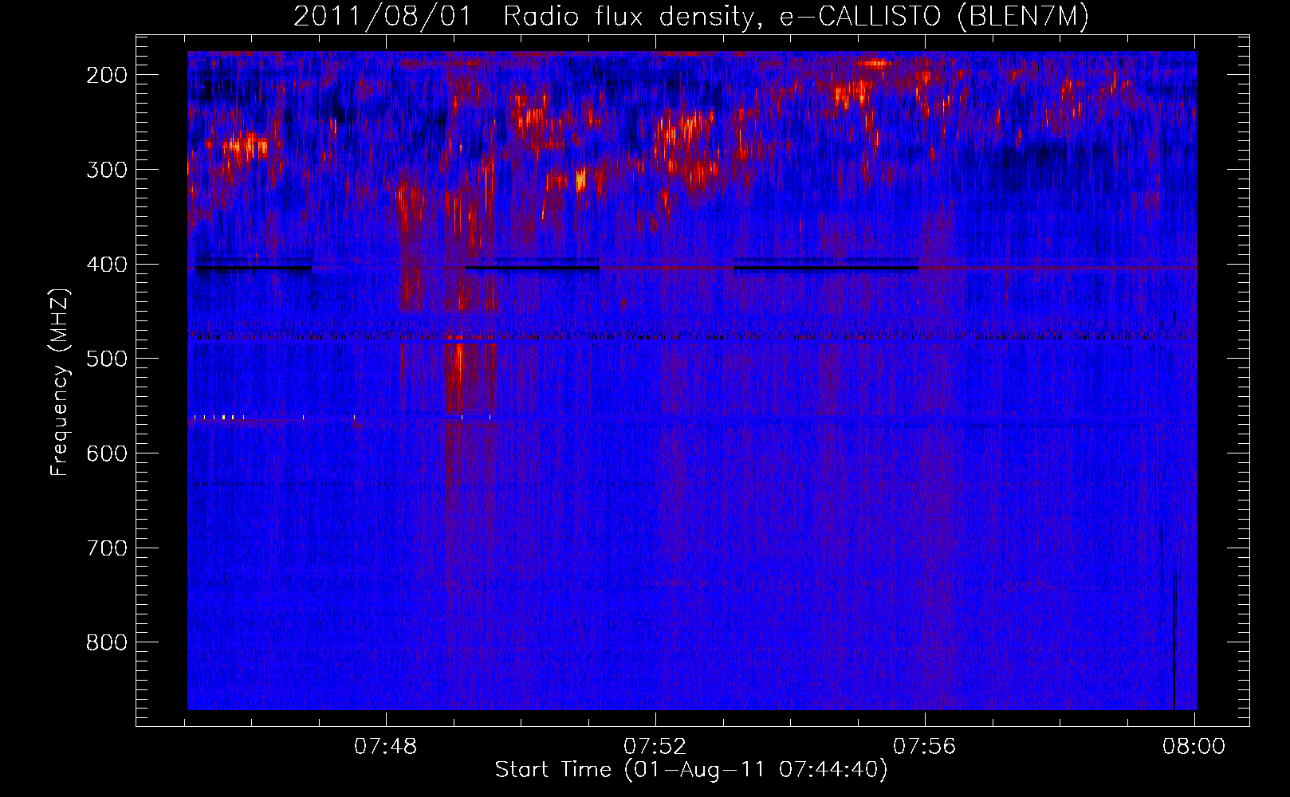This screenshot has height=797, width=1290.
Task: Click the plot title "2011/08/01 Radio flux density, e-CALLISTO (BLEN7M)"
Action: (690, 16)
